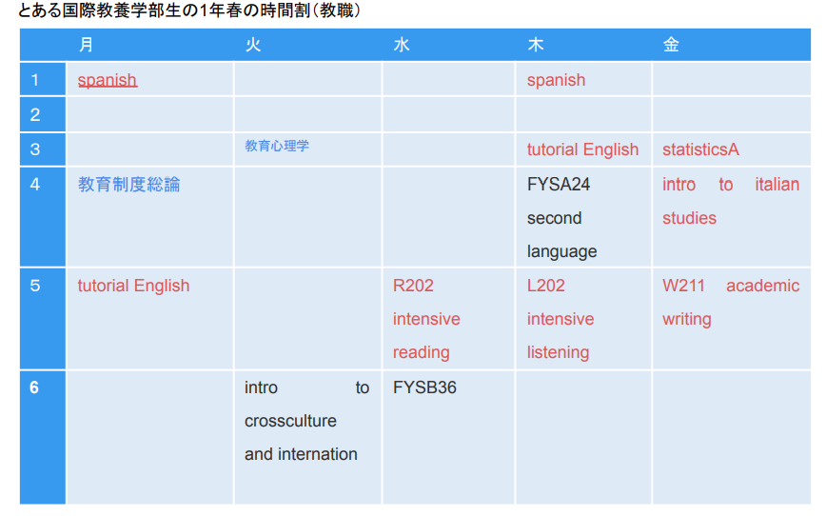This screenshot has width=826, height=516.
Task: Select the period 6 row header
Action: click(x=43, y=438)
